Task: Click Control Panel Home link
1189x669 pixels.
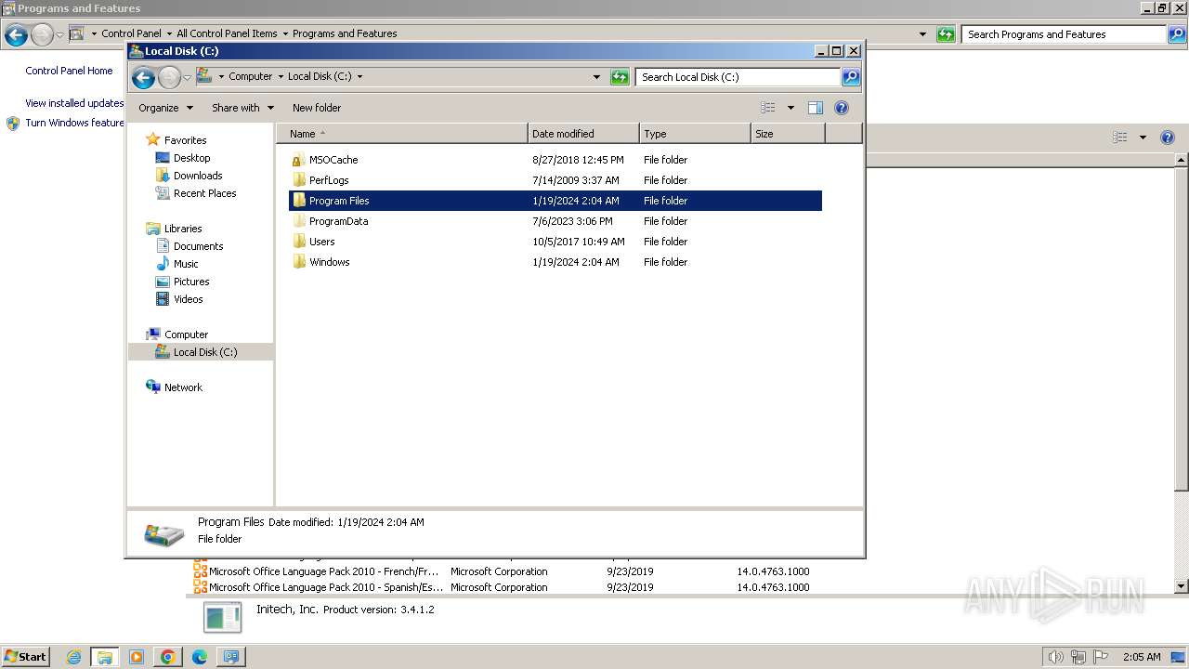Action: coord(69,71)
